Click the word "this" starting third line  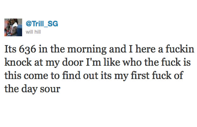pyautogui.click(x=13, y=76)
